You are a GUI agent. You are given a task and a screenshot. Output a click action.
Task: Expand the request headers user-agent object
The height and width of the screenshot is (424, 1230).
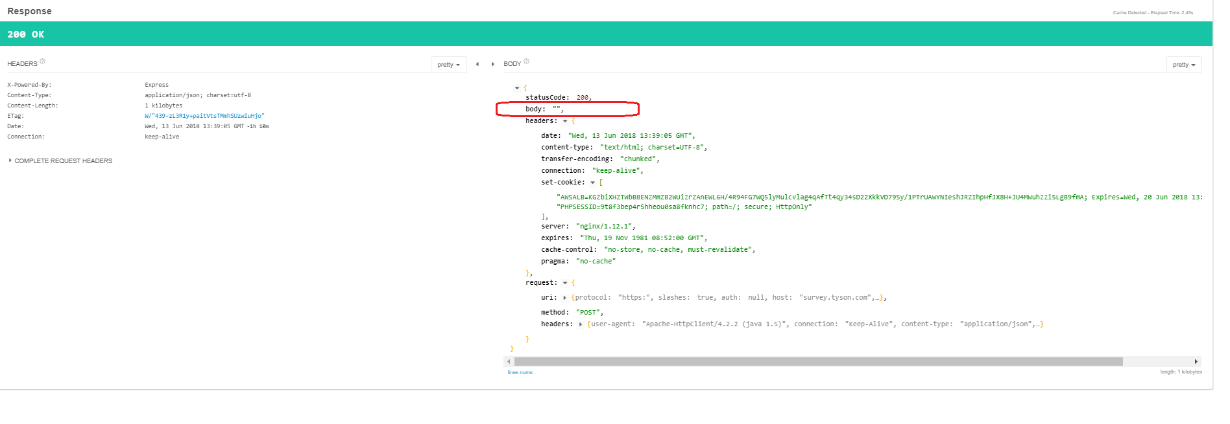click(x=580, y=324)
